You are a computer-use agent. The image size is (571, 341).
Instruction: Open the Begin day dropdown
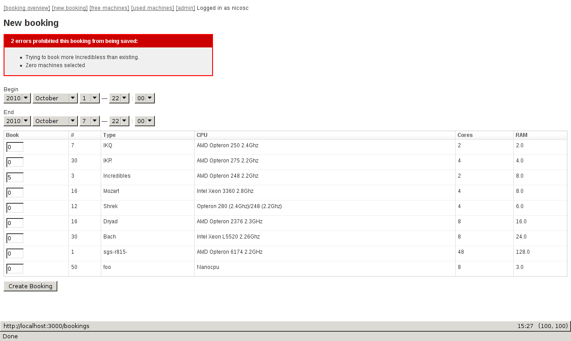tap(89, 98)
